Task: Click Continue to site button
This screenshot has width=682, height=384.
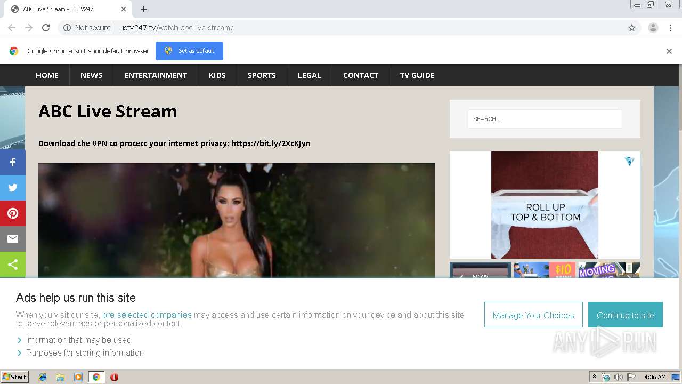Action: tap(626, 315)
